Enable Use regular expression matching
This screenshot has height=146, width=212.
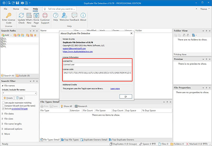(x=3, y=103)
